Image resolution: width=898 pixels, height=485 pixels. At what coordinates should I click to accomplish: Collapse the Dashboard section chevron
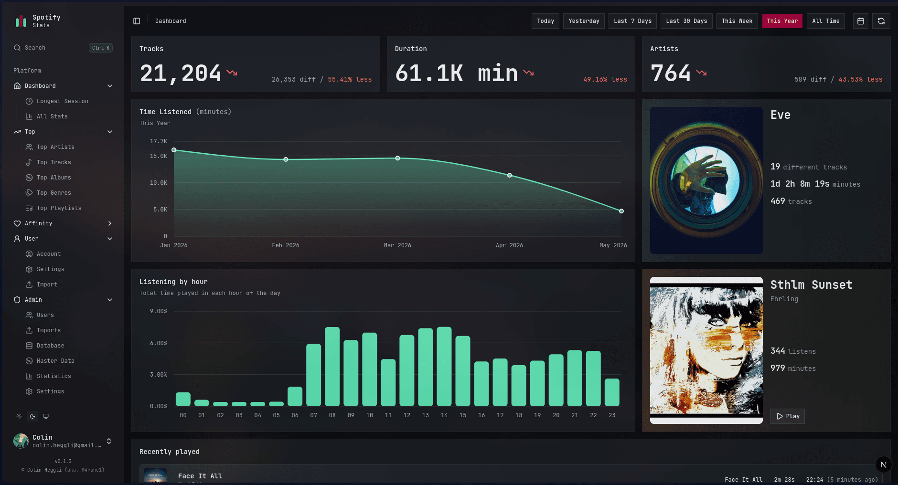coord(110,86)
